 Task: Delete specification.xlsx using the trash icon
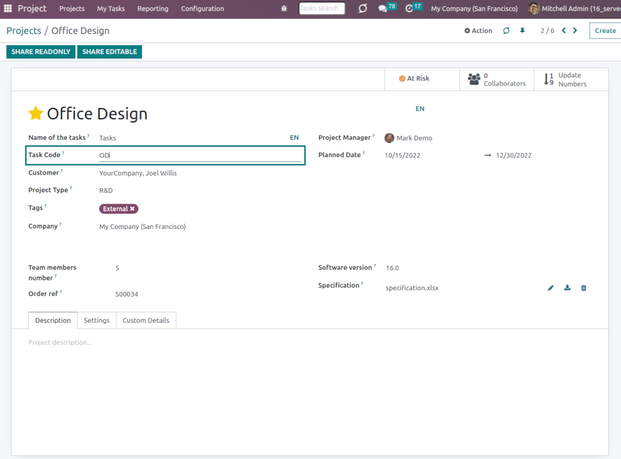(584, 288)
